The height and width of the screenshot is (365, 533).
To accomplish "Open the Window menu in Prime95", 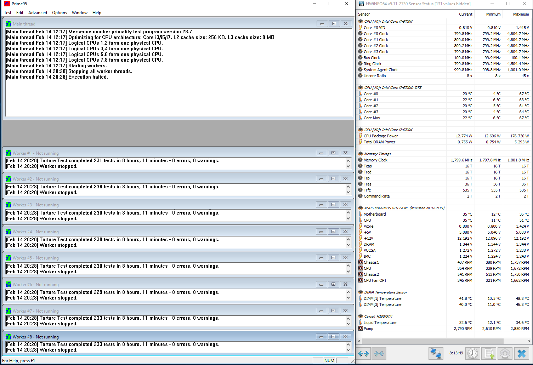I will (80, 13).
